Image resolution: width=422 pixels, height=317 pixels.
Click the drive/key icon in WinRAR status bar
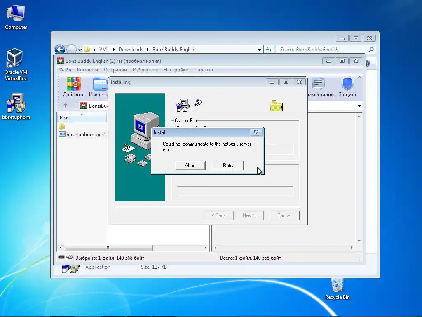click(66, 258)
